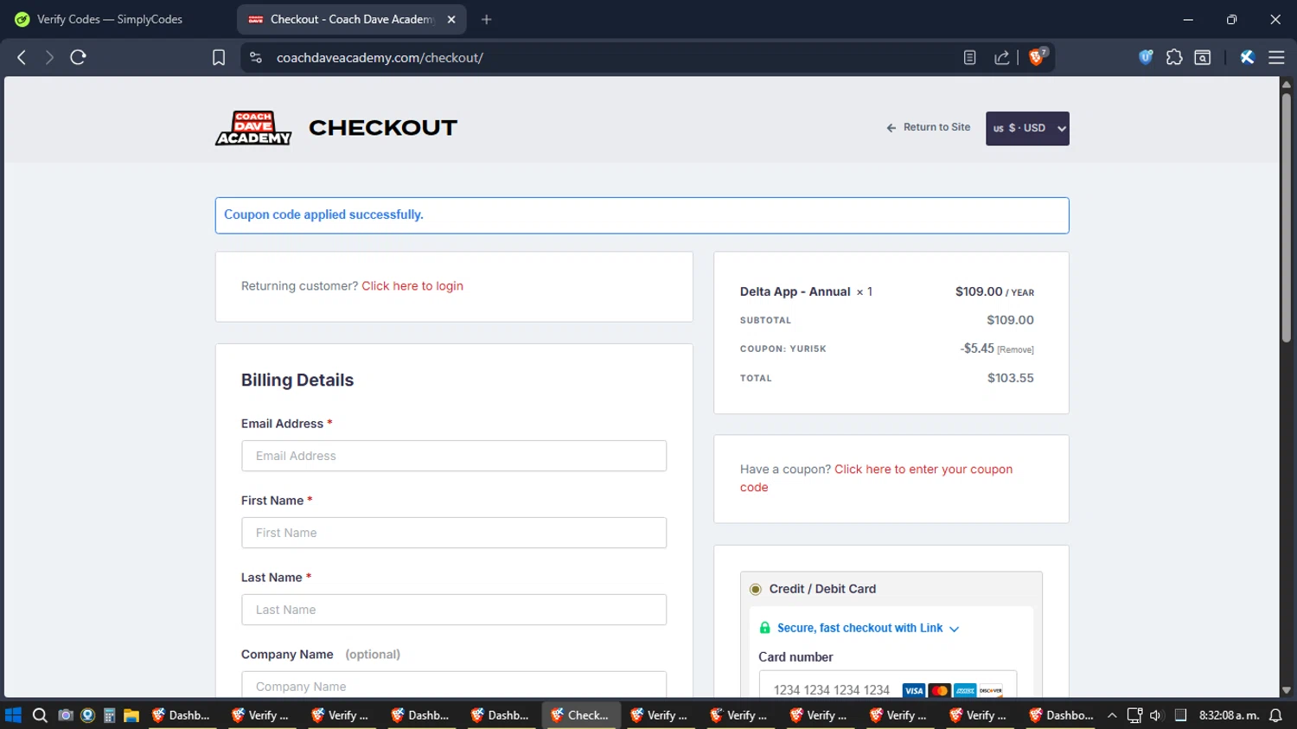The height and width of the screenshot is (729, 1297).
Task: Activate the Check... taskbar window
Action: pyautogui.click(x=581, y=715)
